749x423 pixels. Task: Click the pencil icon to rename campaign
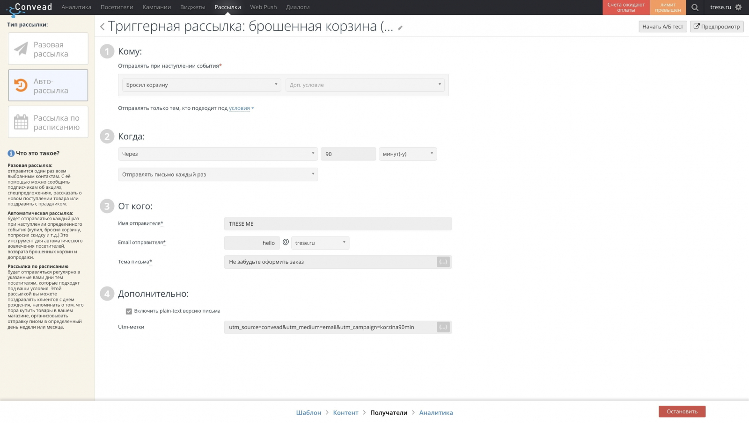(x=400, y=28)
